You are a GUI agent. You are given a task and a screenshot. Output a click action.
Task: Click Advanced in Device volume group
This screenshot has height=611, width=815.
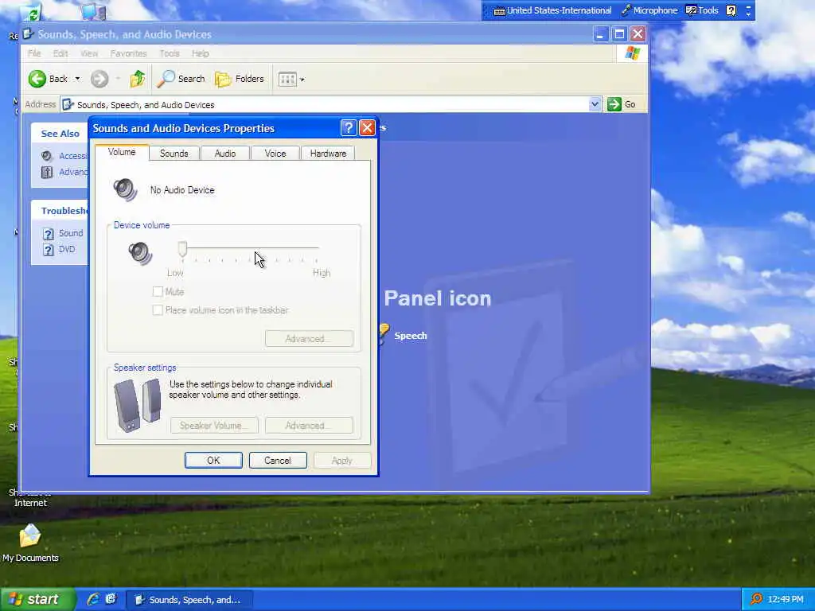tap(310, 339)
